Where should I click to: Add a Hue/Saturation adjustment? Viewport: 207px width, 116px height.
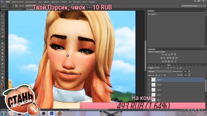coord(161,58)
